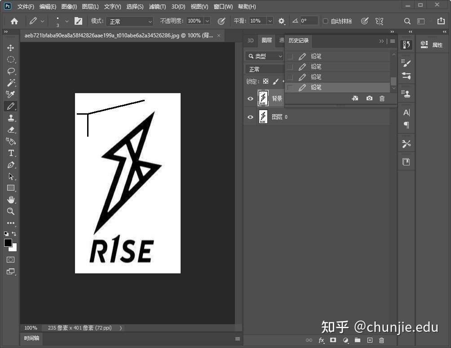Add layer style fx button
Screen dimensions: 451x348
click(x=321, y=340)
